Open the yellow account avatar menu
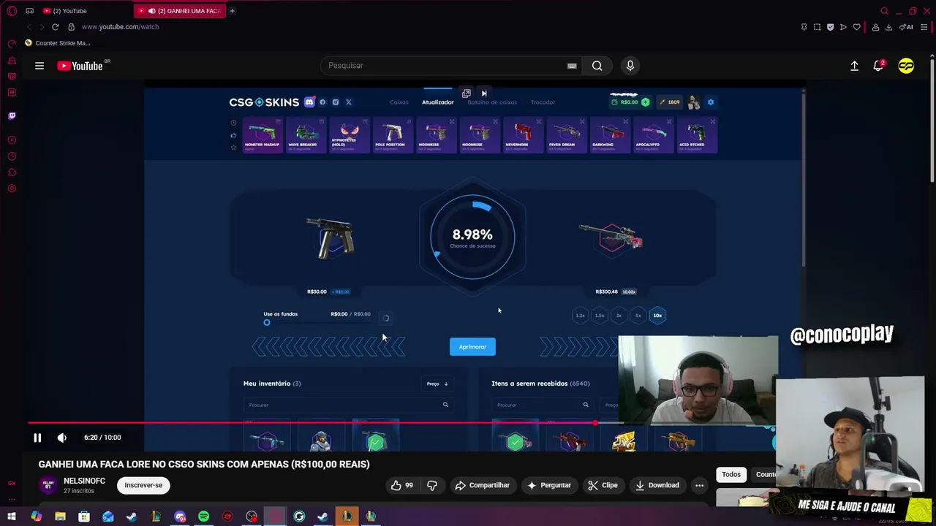The image size is (936, 526). (906, 66)
